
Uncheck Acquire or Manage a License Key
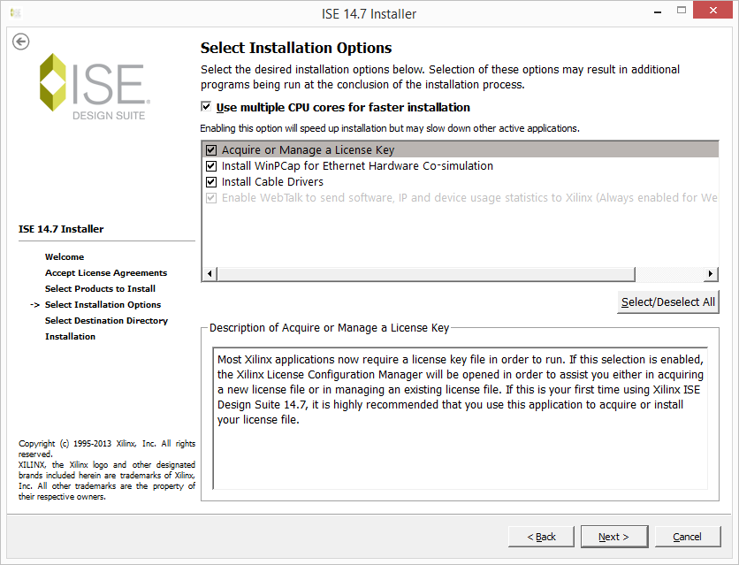coord(211,150)
